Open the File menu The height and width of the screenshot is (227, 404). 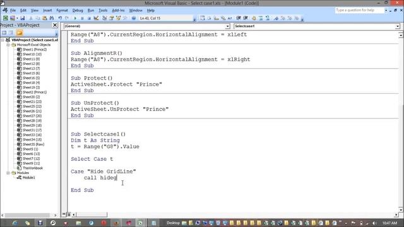13,10
